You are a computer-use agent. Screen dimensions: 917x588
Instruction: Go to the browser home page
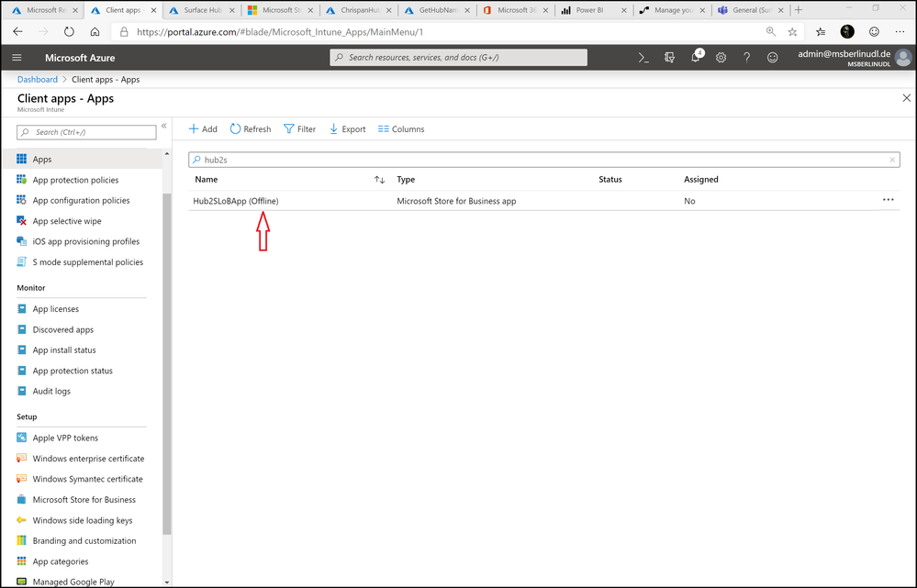tap(95, 32)
